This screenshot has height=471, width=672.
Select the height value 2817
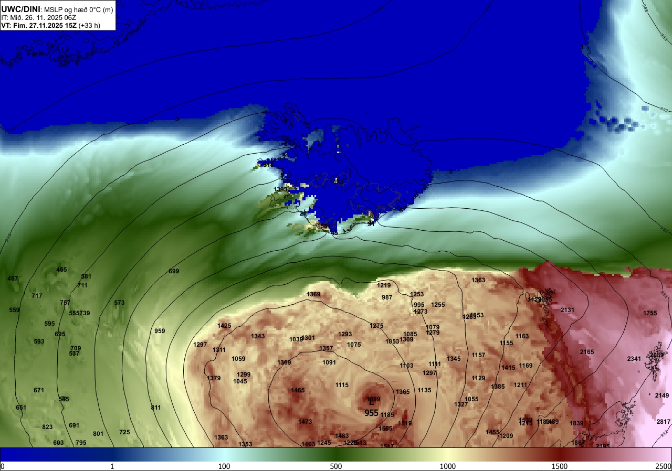[x=664, y=422]
